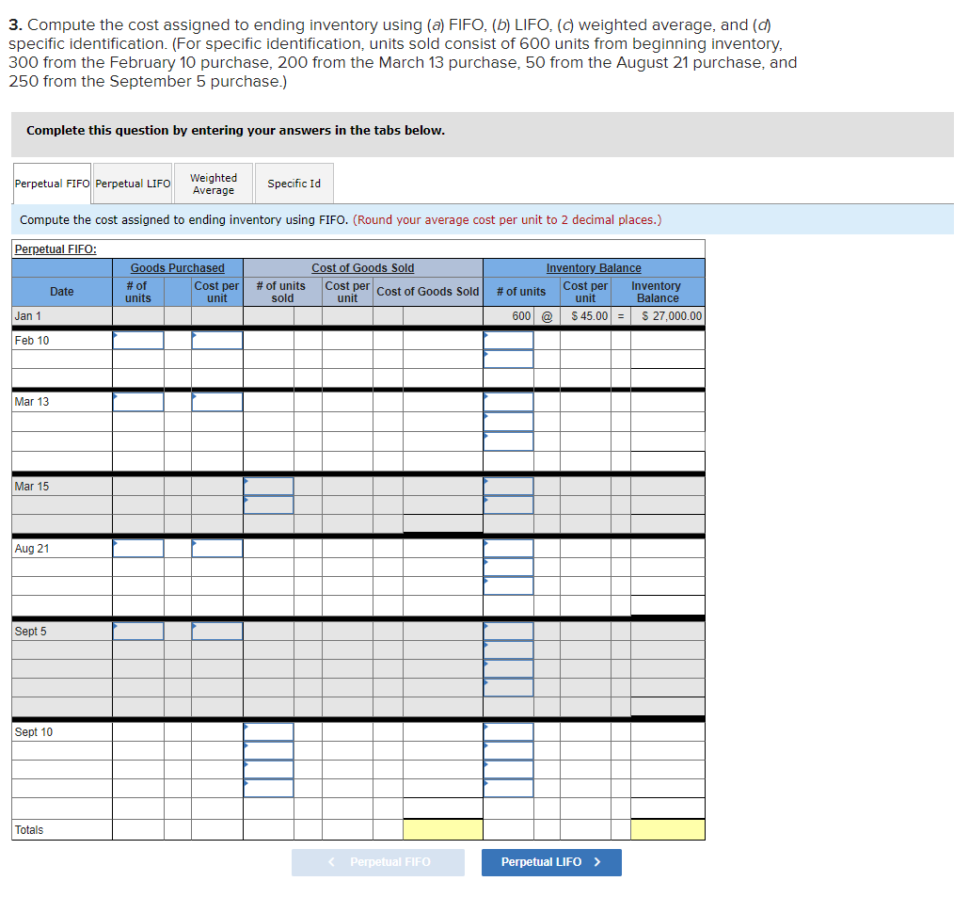Click the Sept 5 units purchased field
Screen dimensions: 969x897
point(136,631)
